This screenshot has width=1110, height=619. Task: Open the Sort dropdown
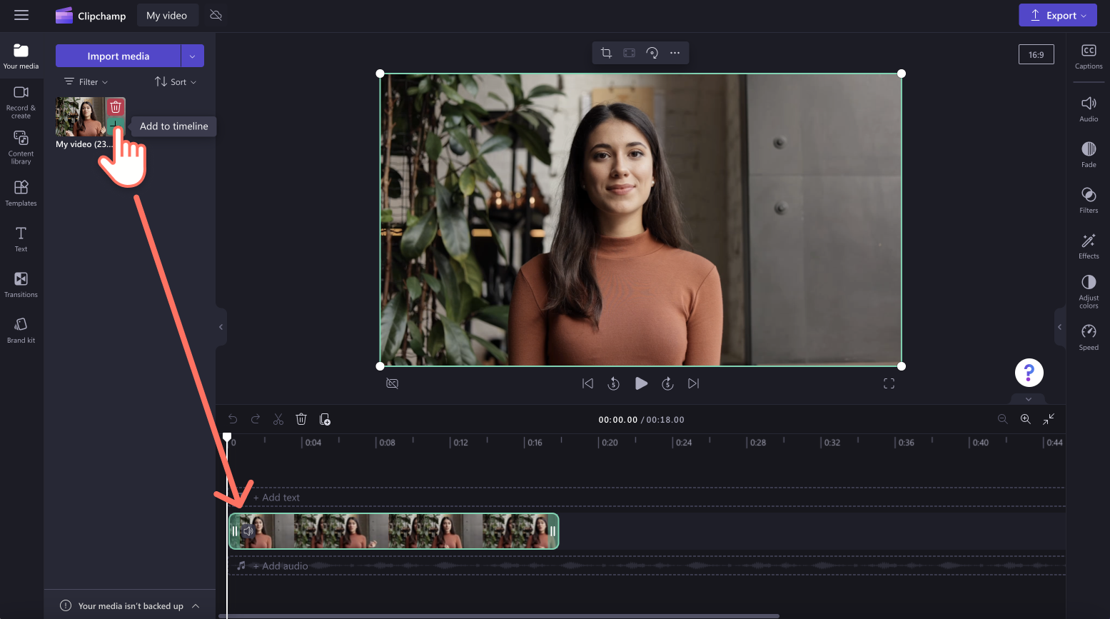[x=176, y=82]
